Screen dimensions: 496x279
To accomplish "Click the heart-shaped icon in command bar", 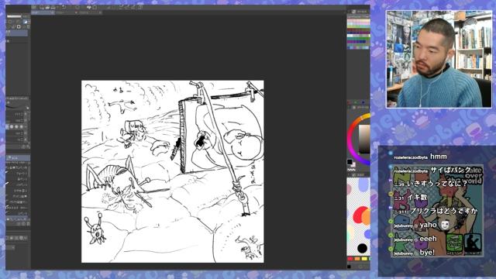I will (x=89, y=7).
